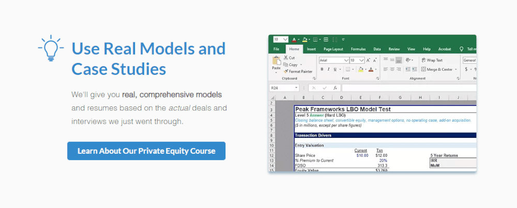The image size is (517, 208).
Task: Expand the Merge & Center dropdown arrow
Action: pyautogui.click(x=456, y=70)
